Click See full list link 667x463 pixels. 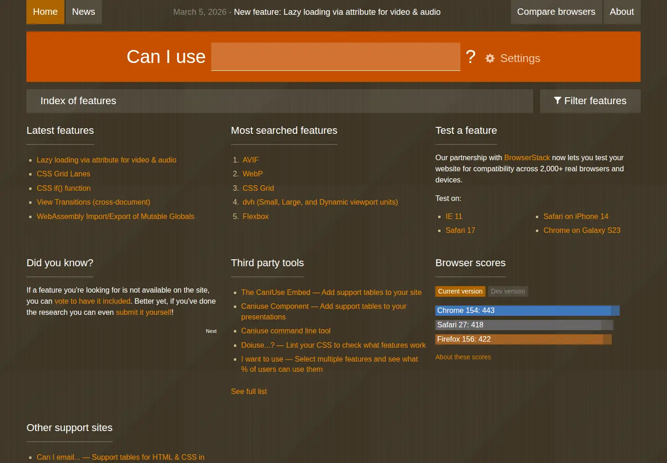click(249, 391)
